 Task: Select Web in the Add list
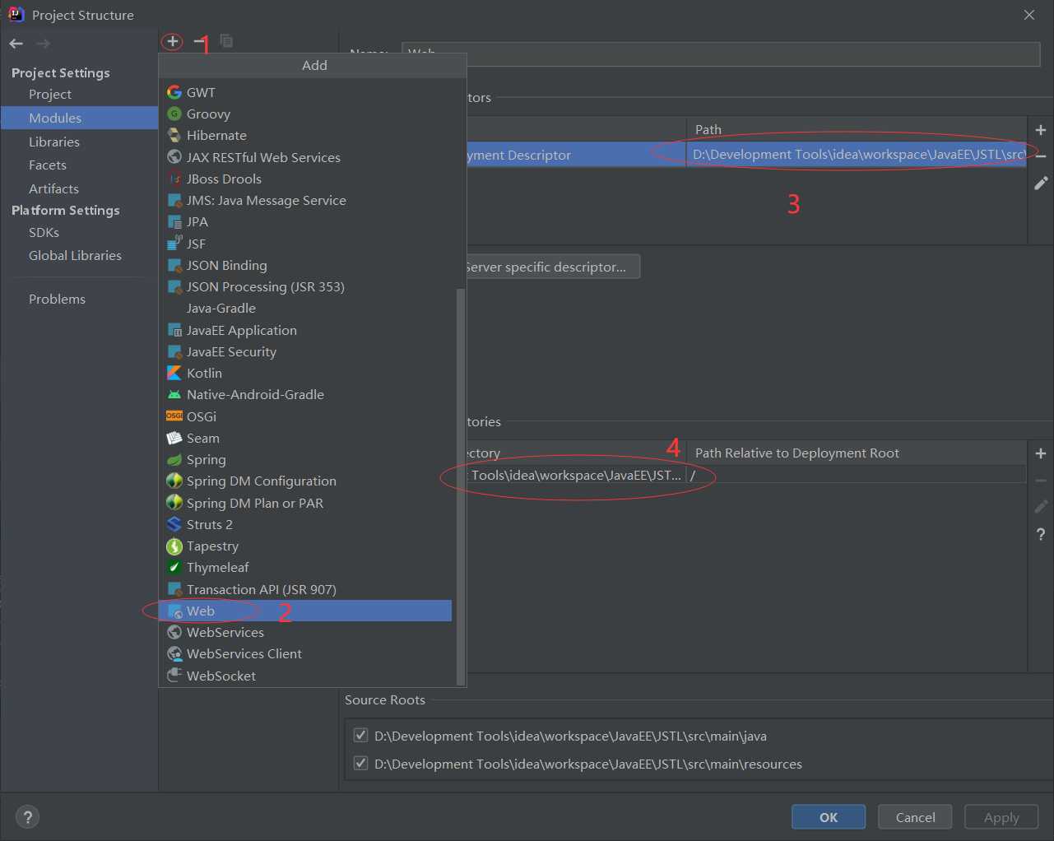pyautogui.click(x=305, y=611)
